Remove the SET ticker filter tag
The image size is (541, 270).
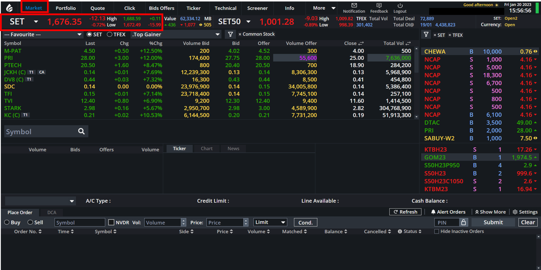[435, 35]
